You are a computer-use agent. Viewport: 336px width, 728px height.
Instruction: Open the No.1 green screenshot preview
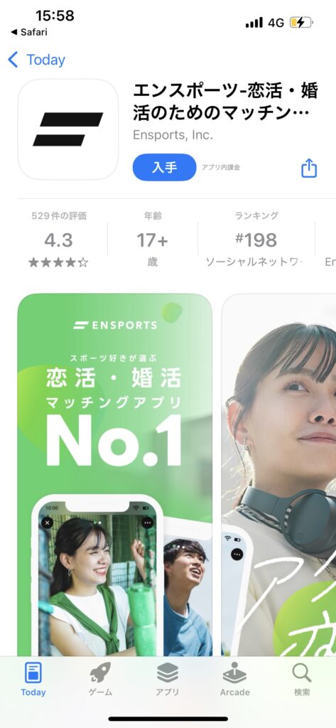click(114, 474)
